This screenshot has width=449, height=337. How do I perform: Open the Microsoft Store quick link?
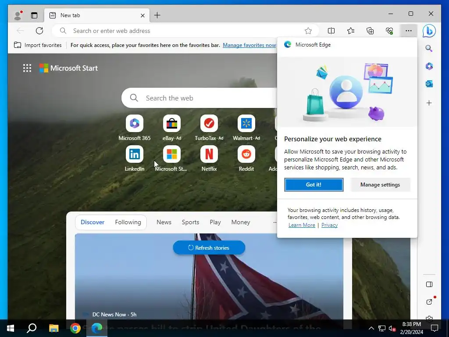(172, 158)
